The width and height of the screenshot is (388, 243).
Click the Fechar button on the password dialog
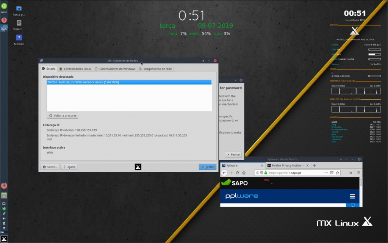(233, 154)
